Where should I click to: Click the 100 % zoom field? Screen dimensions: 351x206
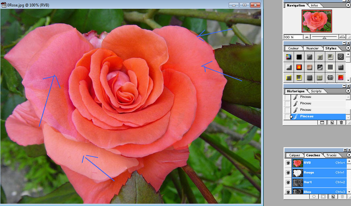[293, 37]
